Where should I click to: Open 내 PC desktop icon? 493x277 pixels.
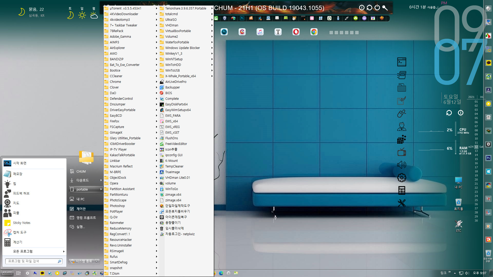point(458,183)
